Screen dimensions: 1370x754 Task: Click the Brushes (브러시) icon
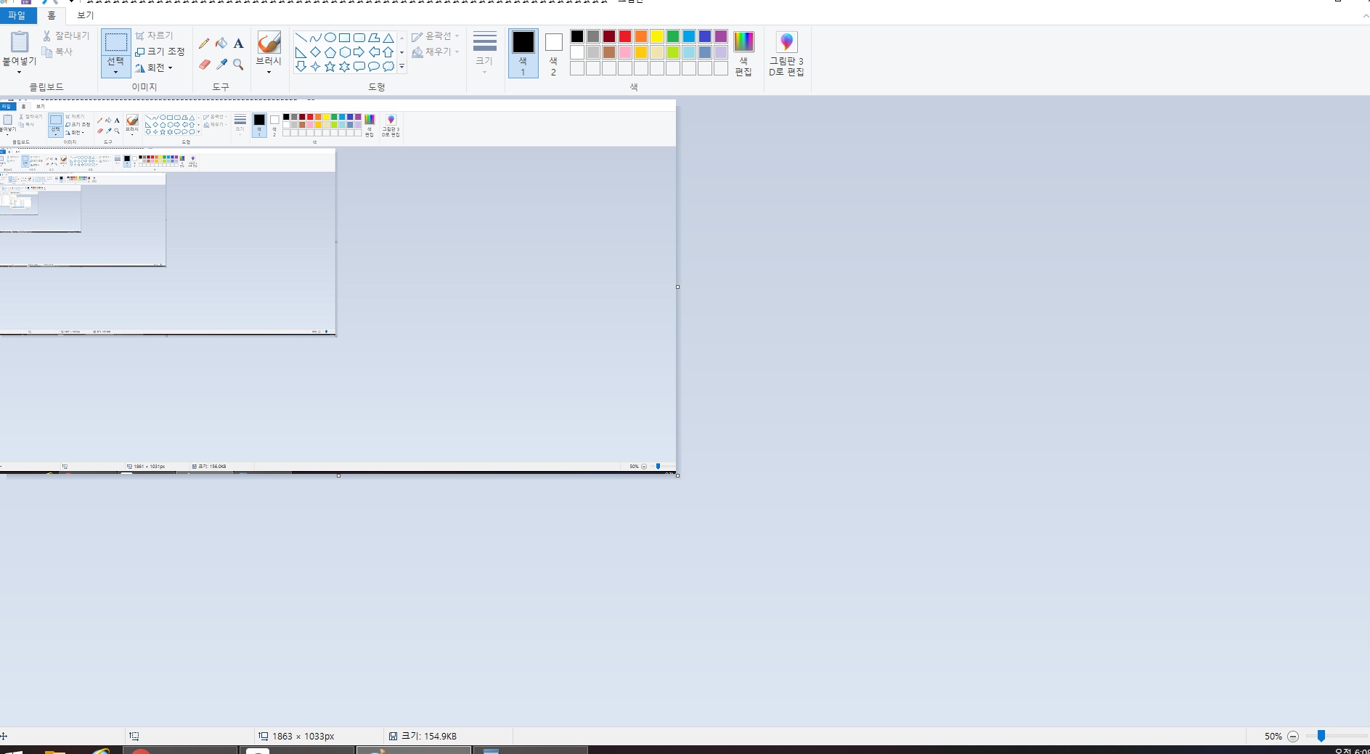tap(269, 42)
